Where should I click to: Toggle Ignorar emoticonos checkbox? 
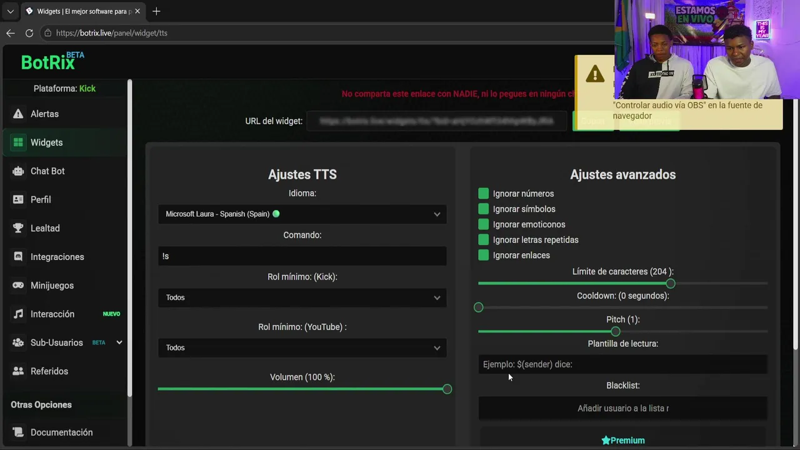(483, 224)
